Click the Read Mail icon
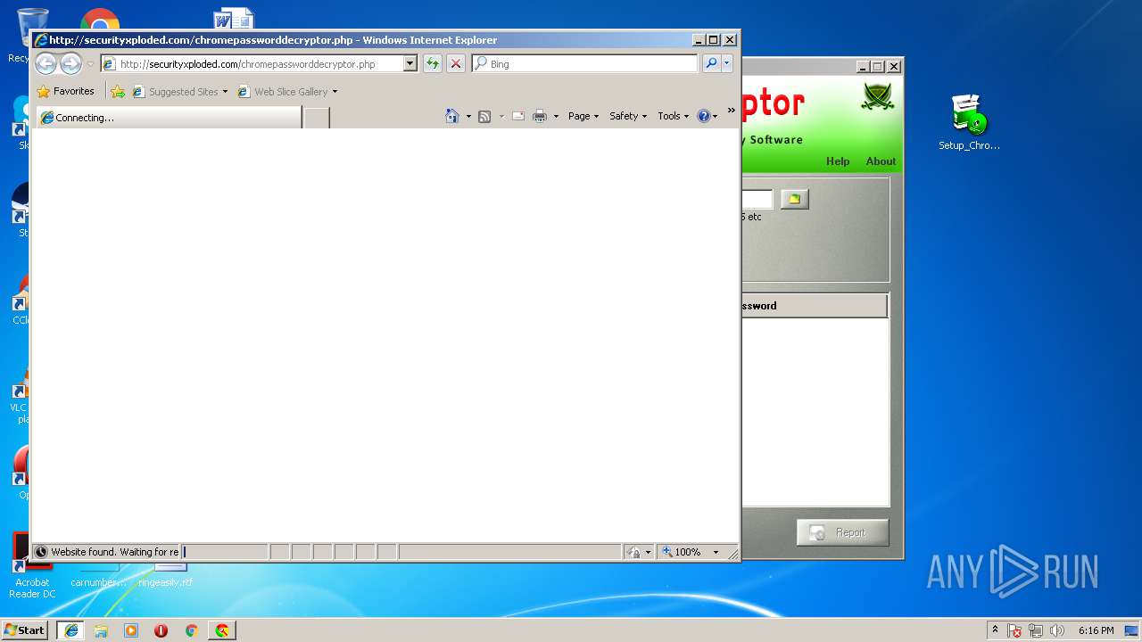1142x642 pixels. coord(517,116)
